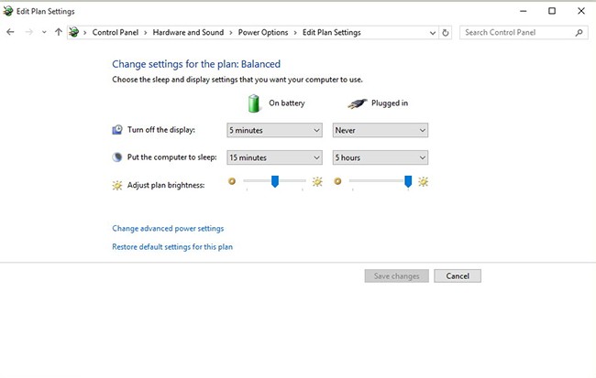
Task: Click Restore default settings for this plan
Action: coord(172,247)
